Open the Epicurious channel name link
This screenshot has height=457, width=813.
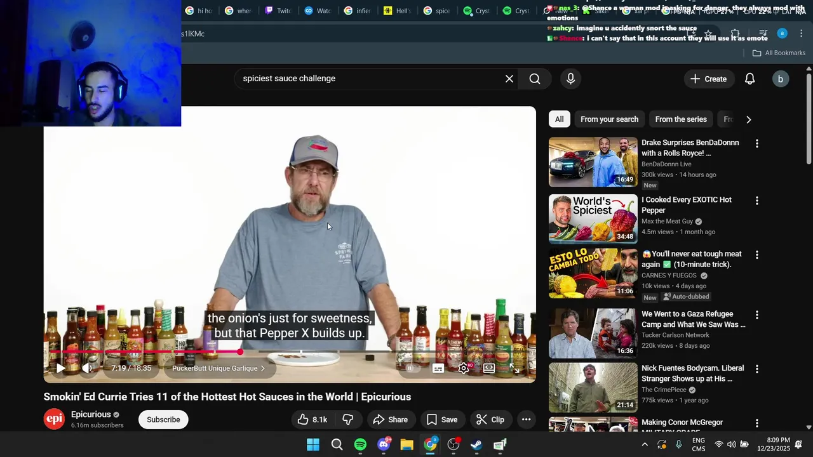click(x=91, y=414)
